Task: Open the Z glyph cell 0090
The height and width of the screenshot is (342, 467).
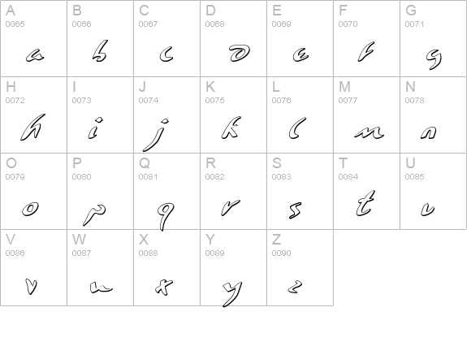Action: tap(301, 267)
